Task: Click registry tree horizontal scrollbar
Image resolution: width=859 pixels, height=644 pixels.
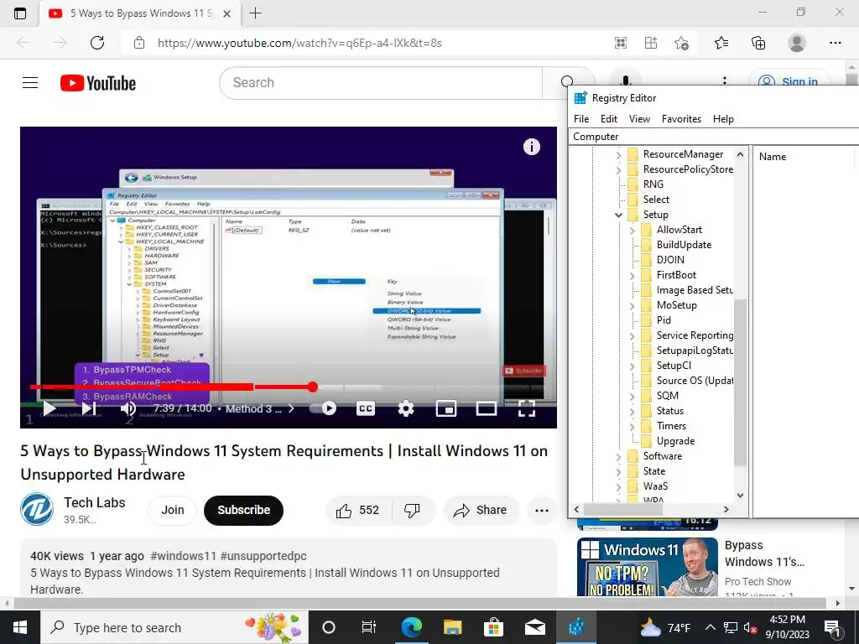Action: click(623, 509)
